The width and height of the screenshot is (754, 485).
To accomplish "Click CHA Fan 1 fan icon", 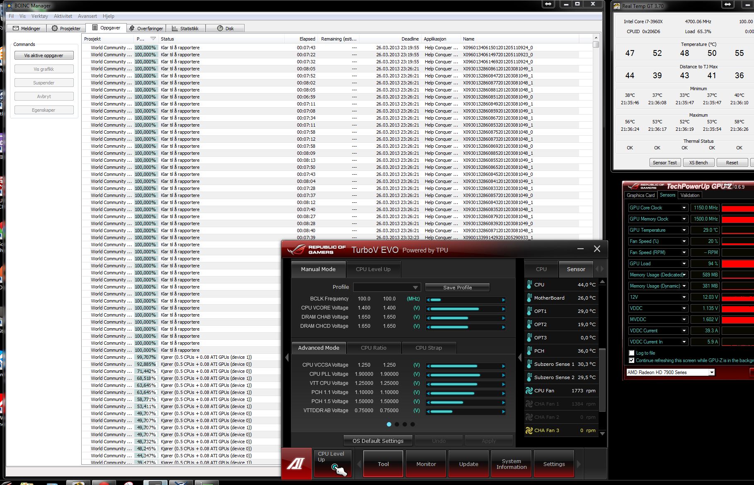I will click(x=529, y=404).
